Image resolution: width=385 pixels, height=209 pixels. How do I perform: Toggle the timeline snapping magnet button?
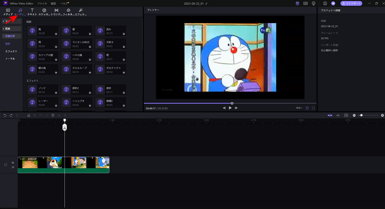pyautogui.click(x=330, y=115)
